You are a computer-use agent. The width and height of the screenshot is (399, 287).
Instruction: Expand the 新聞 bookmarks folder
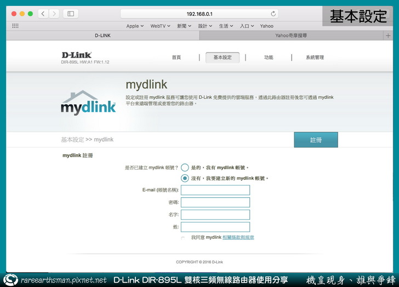[184, 26]
